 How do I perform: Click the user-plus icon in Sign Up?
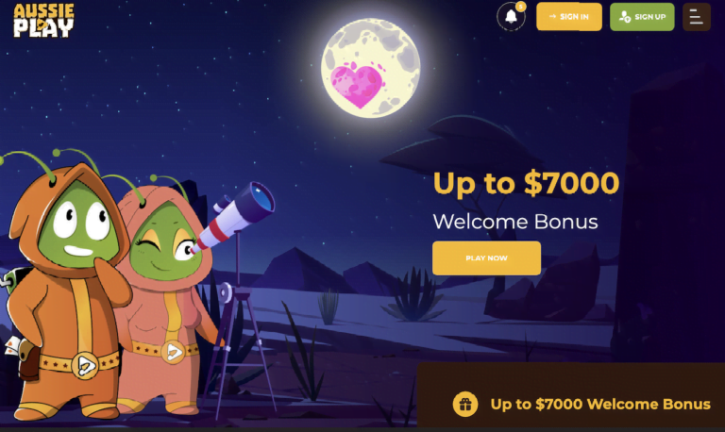[x=625, y=17]
